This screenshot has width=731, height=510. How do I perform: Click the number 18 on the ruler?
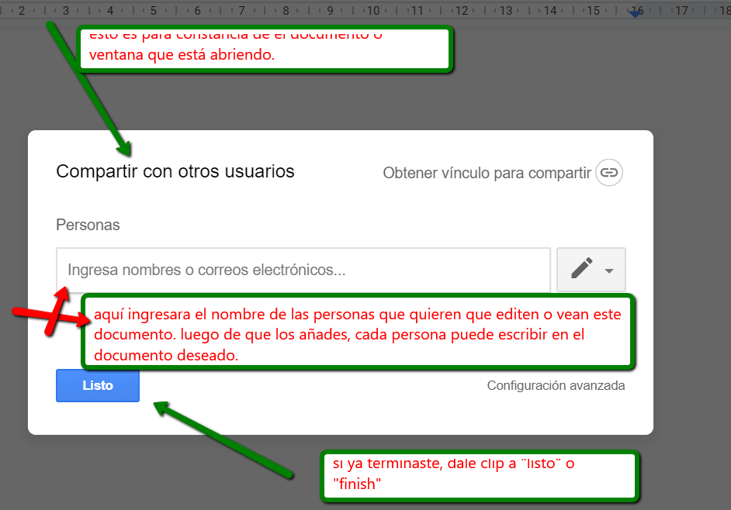click(726, 11)
